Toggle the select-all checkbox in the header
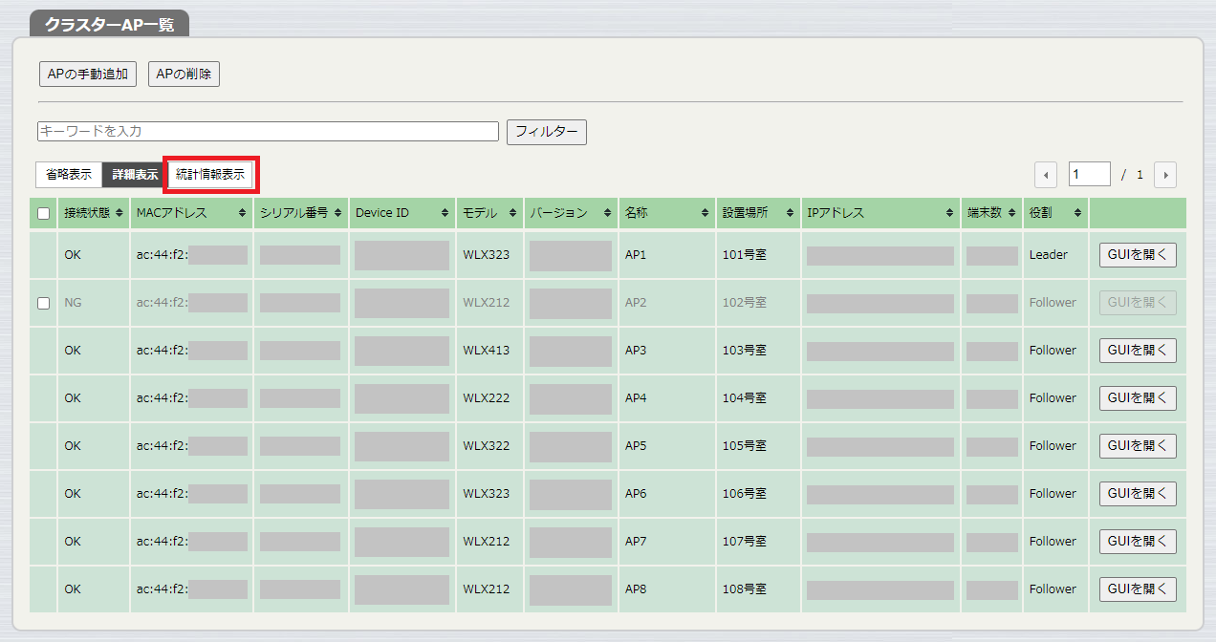This screenshot has height=642, width=1216. click(x=42, y=213)
